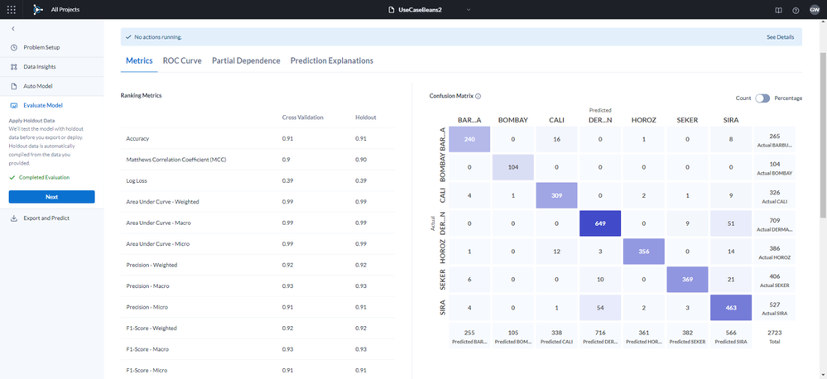
Task: Click the Log Loss metric label
Action: tap(136, 180)
